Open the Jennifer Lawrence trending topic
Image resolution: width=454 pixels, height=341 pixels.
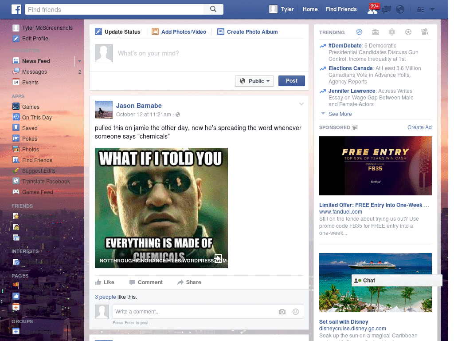(x=352, y=91)
